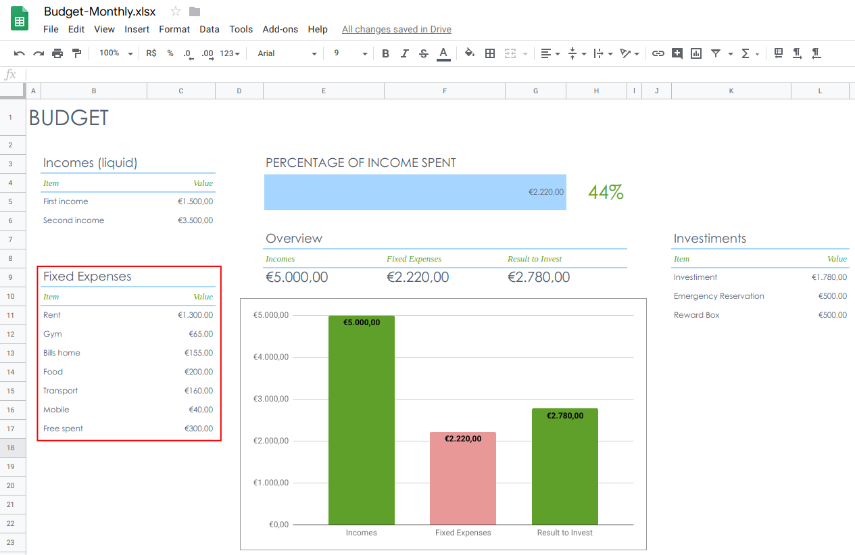Click the merge cells icon
Image resolution: width=855 pixels, height=555 pixels.
click(510, 53)
